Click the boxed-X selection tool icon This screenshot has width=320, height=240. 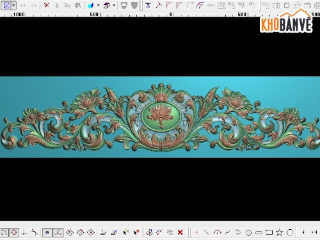[x=6, y=5]
